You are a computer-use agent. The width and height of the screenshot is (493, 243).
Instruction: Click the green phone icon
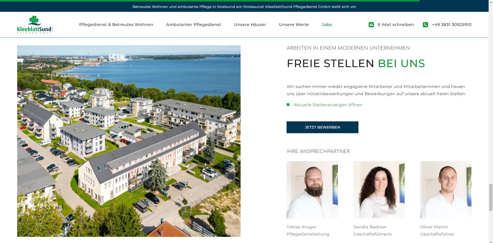[x=425, y=25]
